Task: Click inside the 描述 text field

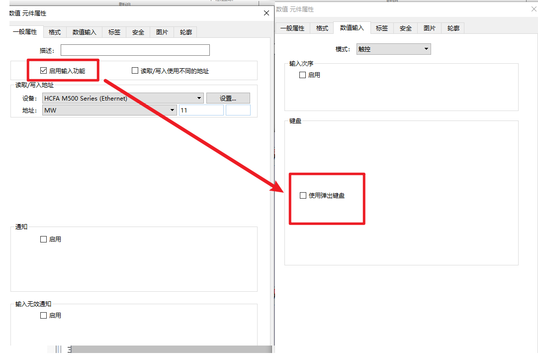Action: [135, 50]
